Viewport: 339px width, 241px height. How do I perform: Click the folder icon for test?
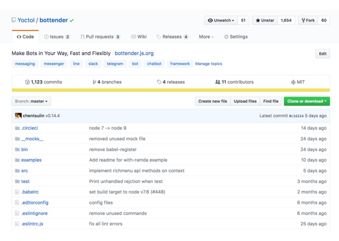click(x=17, y=181)
